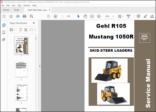This screenshot has width=156, height=112.
Task: Open fit page options icon
Action: pos(120,16)
